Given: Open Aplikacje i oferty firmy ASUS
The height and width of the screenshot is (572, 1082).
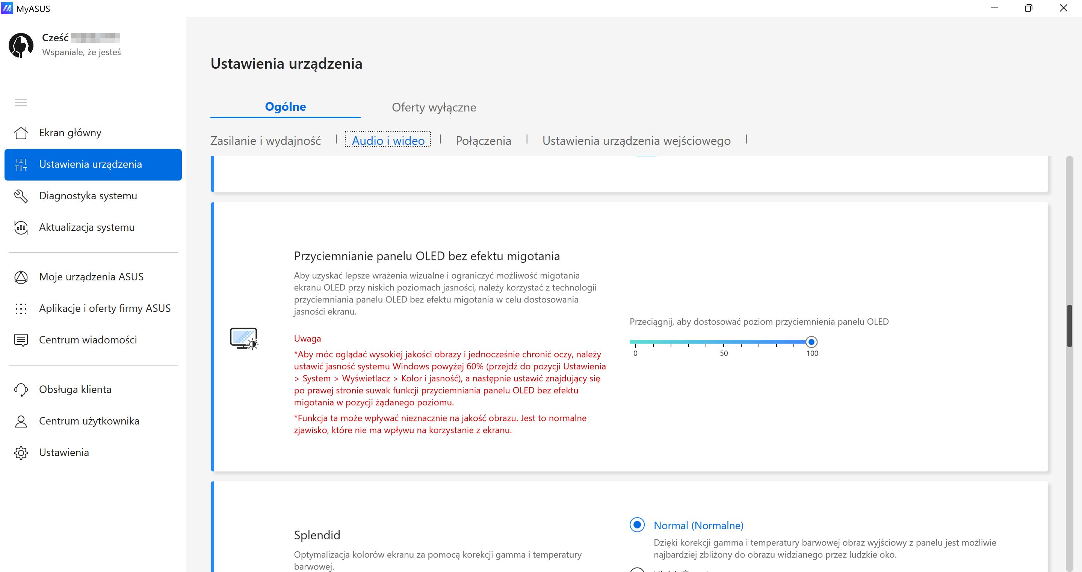Looking at the screenshot, I should [93, 309].
